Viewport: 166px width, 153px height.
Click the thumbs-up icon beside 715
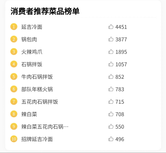(x=111, y=102)
